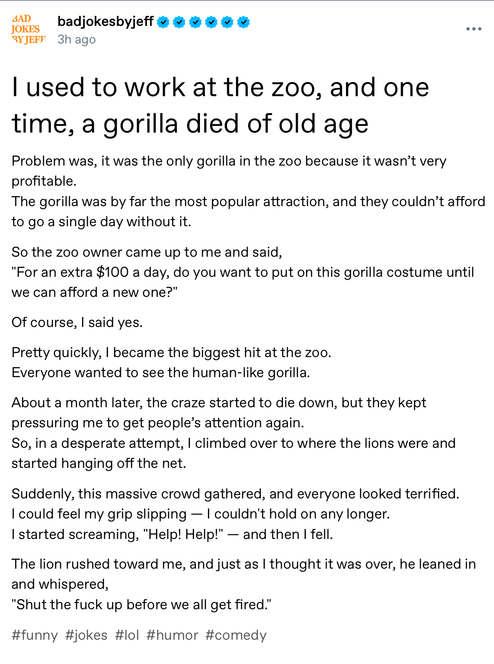The image size is (494, 664).
Task: Click the third blue verified badge
Action: pyautogui.click(x=195, y=22)
